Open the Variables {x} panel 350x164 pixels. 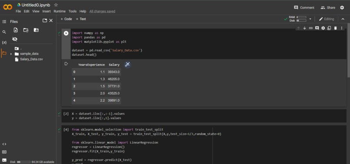[x=4, y=43]
